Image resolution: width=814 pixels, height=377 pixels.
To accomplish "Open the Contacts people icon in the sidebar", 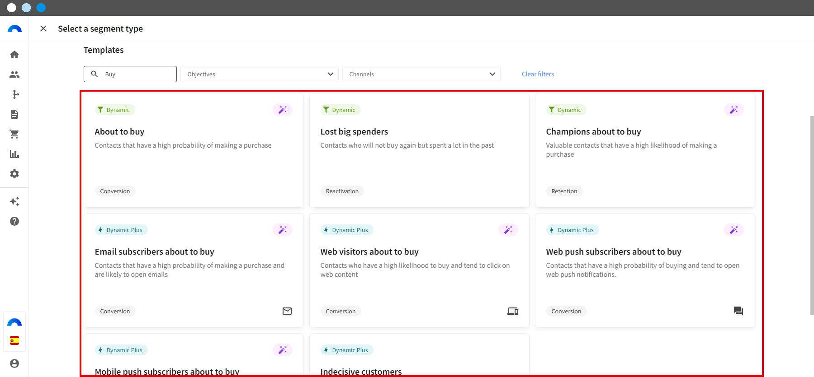I will click(x=14, y=74).
